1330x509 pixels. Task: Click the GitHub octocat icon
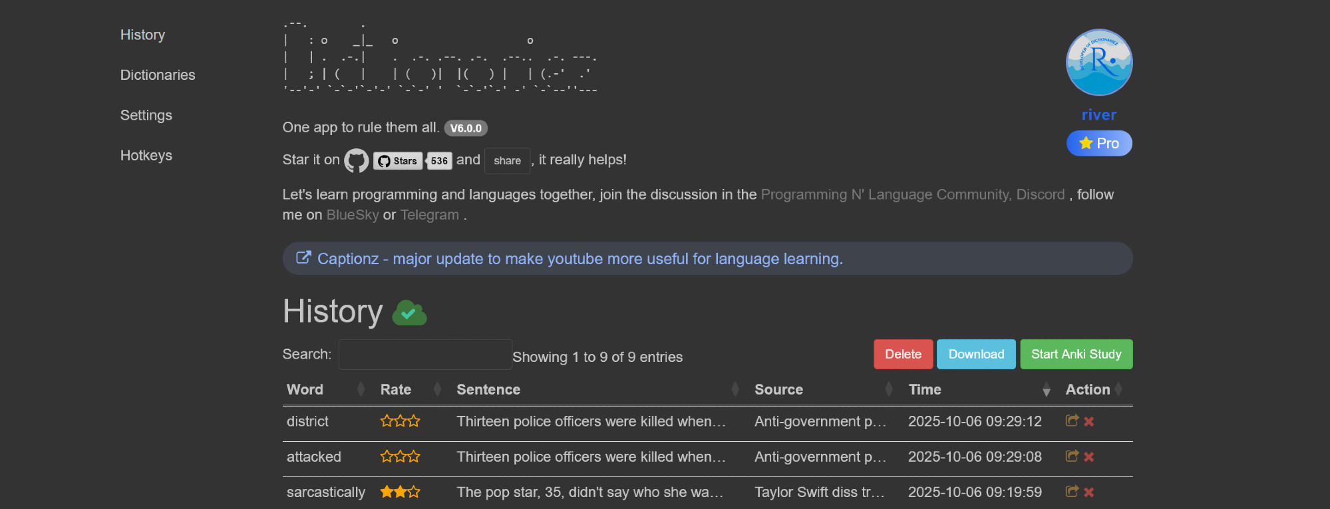pyautogui.click(x=356, y=160)
